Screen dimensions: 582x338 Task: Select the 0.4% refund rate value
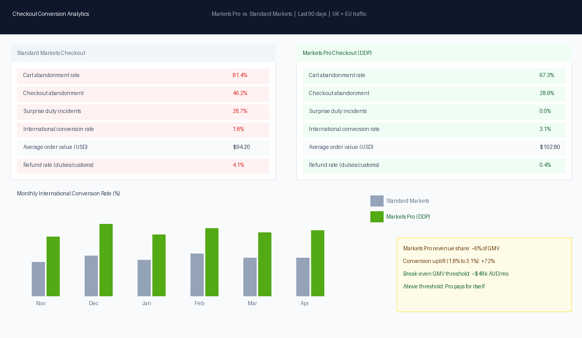(x=545, y=165)
